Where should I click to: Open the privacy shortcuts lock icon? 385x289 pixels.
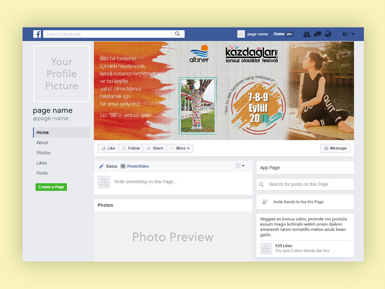(x=345, y=34)
